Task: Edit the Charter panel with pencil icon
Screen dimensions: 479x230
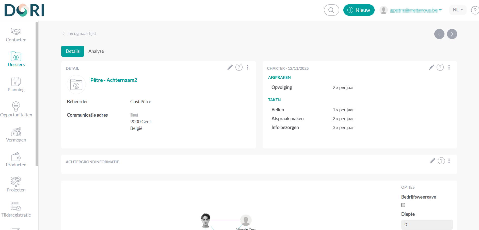Action: [431, 67]
